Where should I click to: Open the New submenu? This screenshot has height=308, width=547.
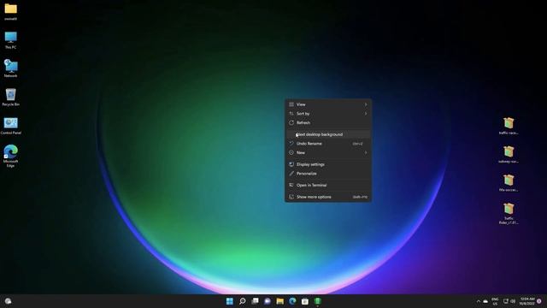(328, 152)
